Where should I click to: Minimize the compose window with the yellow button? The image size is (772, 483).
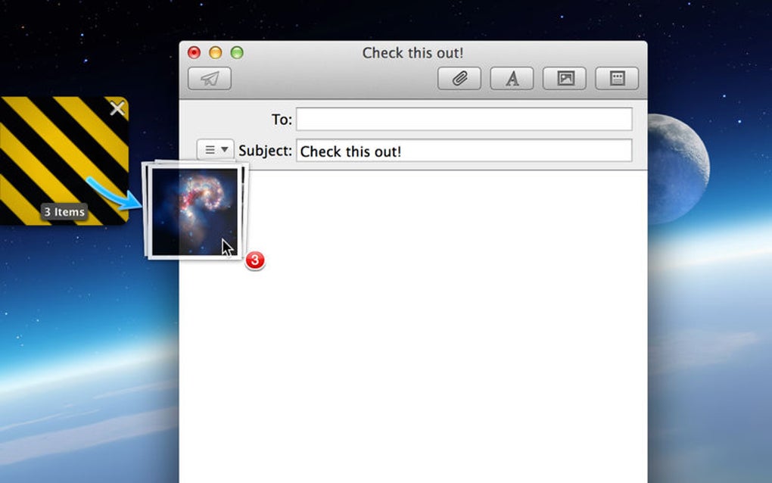pyautogui.click(x=216, y=52)
